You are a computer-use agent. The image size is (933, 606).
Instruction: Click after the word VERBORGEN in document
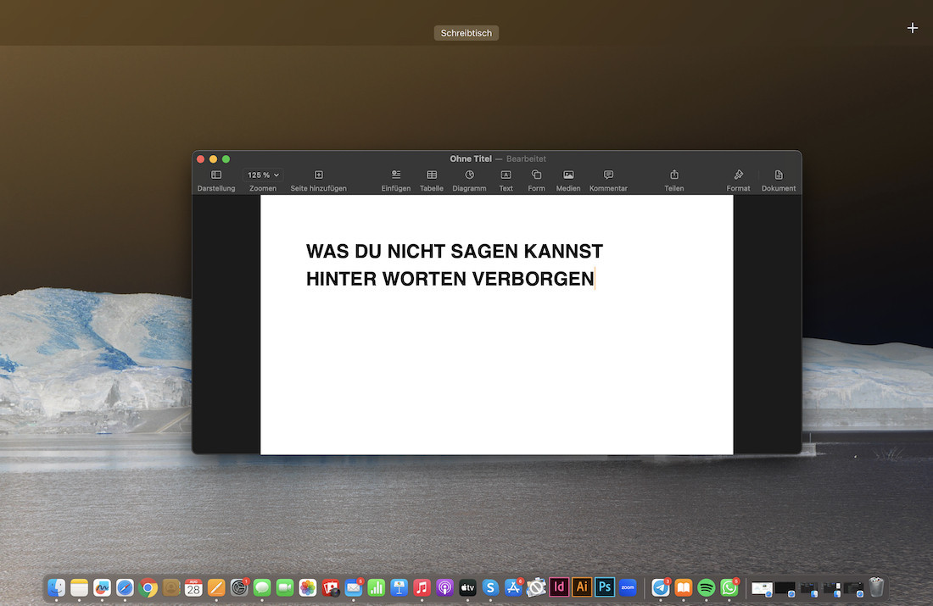[x=595, y=279]
